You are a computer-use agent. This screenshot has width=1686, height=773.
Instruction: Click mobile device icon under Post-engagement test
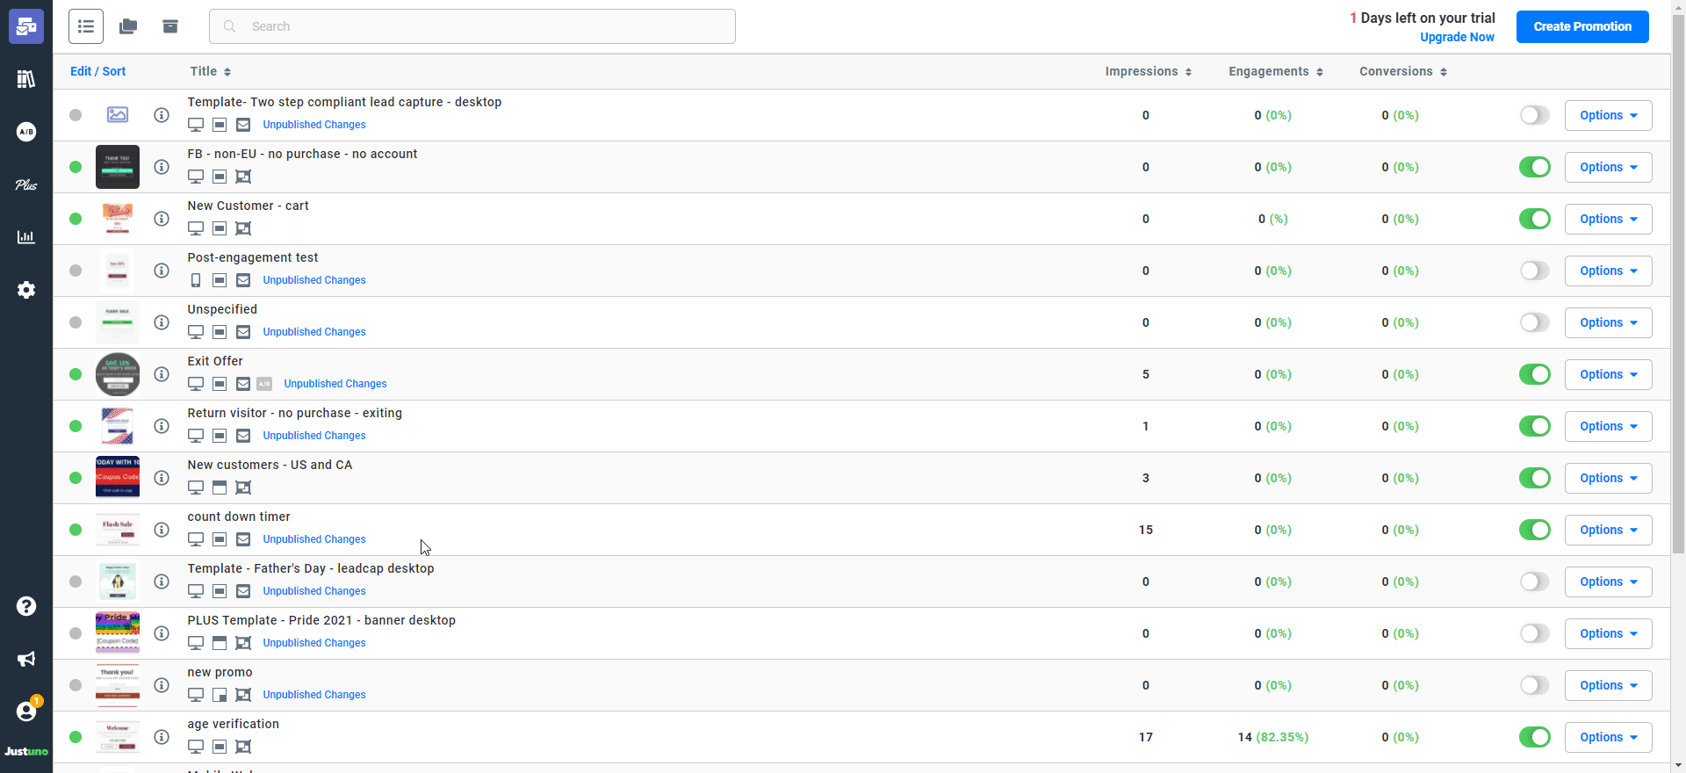[x=196, y=280]
